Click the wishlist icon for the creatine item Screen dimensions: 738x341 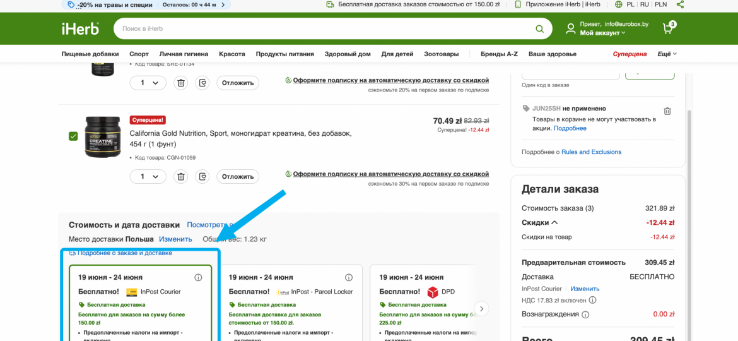[202, 177]
